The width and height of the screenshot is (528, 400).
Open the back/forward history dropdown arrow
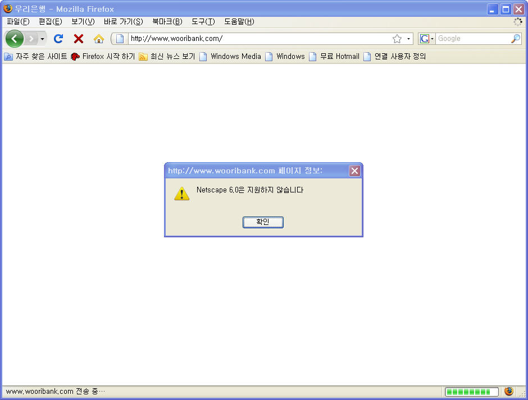(x=43, y=39)
